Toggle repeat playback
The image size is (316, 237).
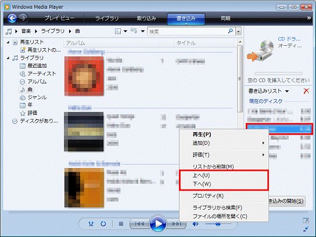pos(103,224)
